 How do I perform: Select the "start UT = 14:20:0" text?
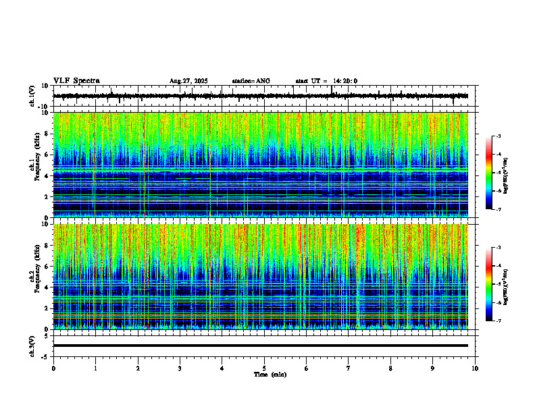tap(326, 81)
